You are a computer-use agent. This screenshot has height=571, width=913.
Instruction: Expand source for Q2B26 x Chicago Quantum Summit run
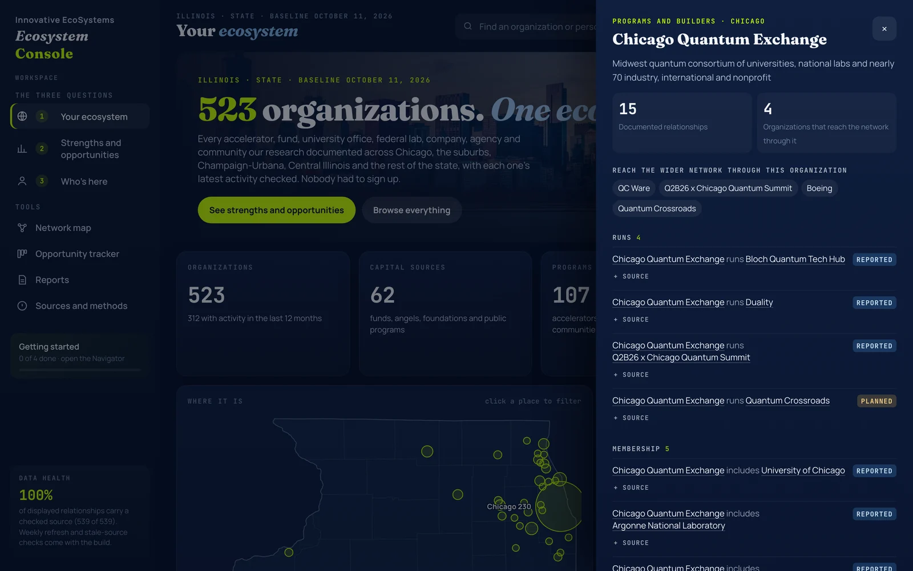click(x=631, y=375)
